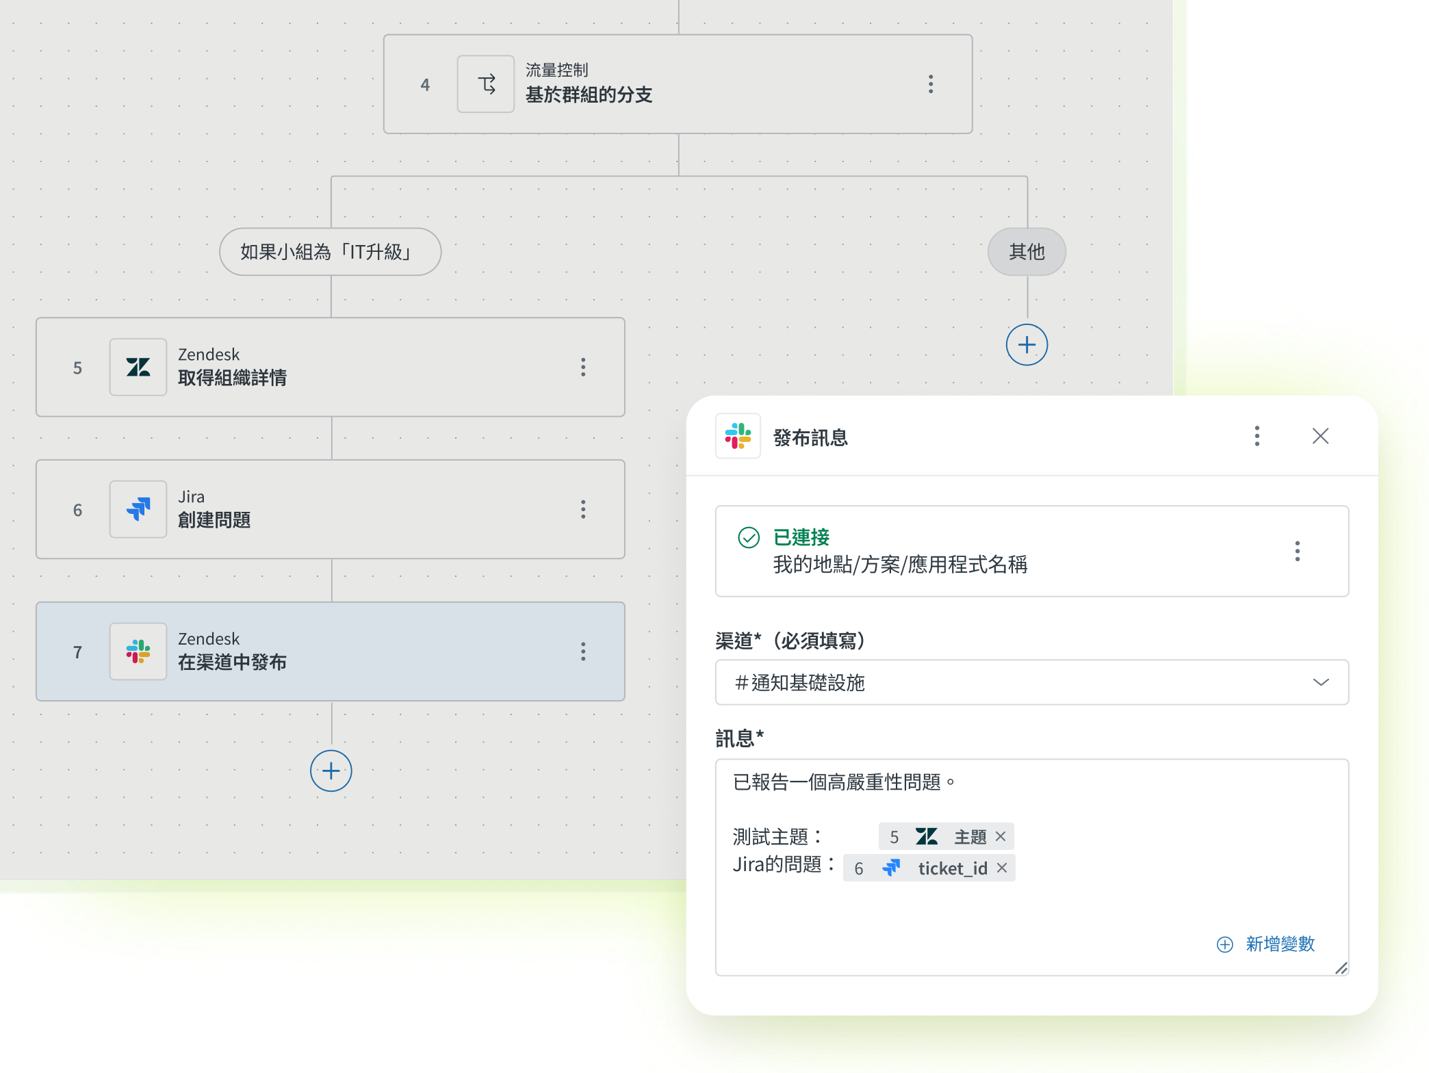Click the 已報告一個高嚴重性問題 message text

pyautogui.click(x=843, y=782)
